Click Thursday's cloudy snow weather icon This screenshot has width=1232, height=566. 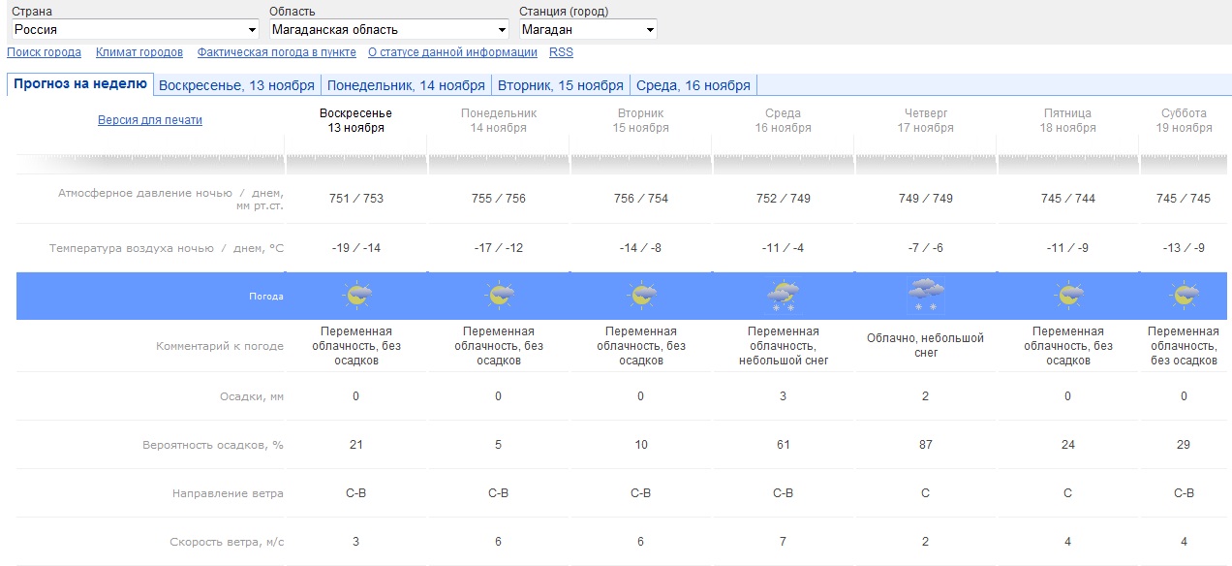pyautogui.click(x=926, y=294)
